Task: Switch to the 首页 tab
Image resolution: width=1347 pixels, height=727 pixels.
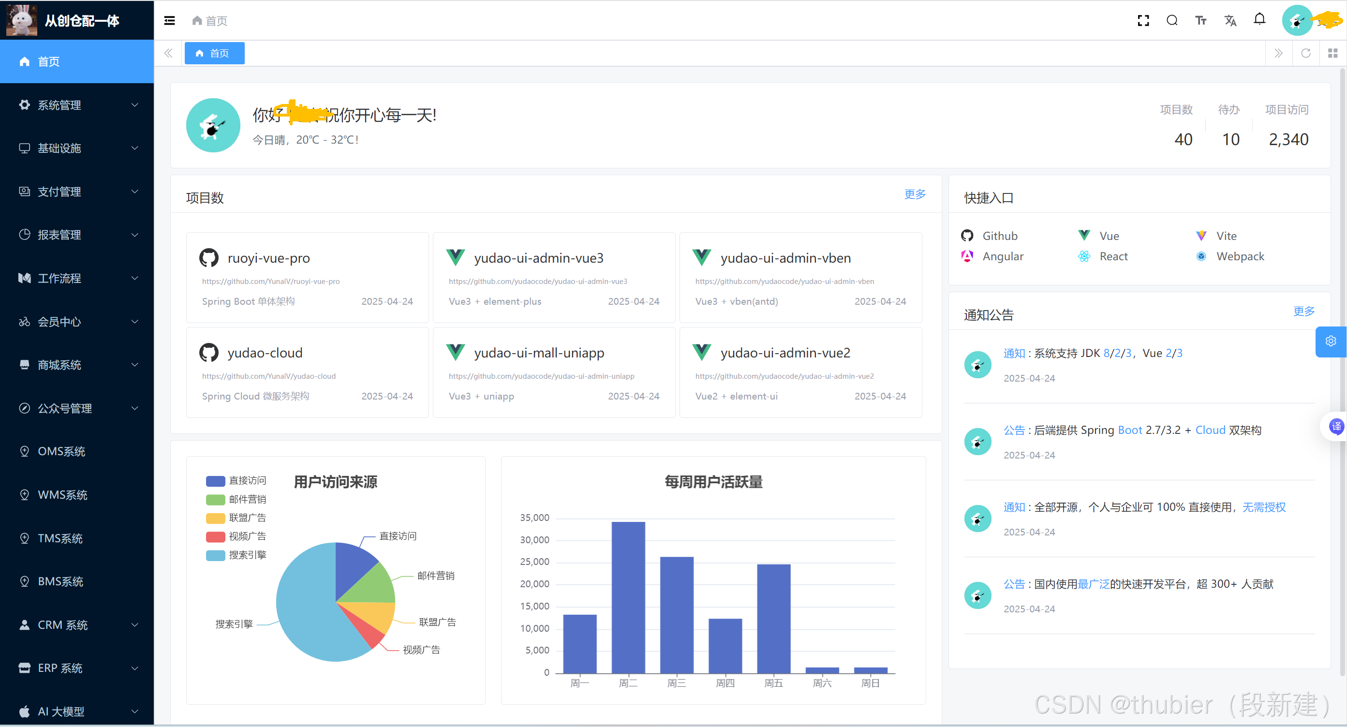Action: coord(214,53)
